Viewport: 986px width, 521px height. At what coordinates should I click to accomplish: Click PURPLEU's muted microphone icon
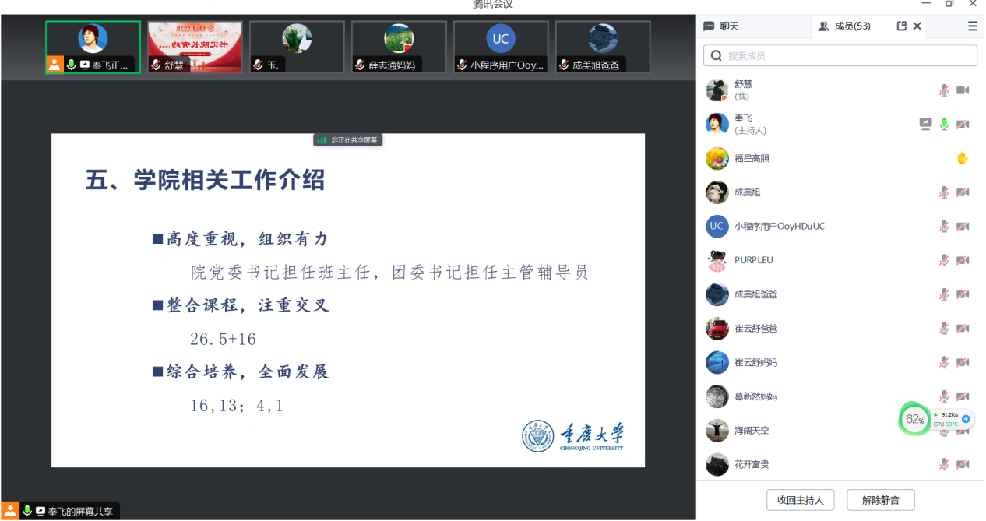pyautogui.click(x=944, y=260)
